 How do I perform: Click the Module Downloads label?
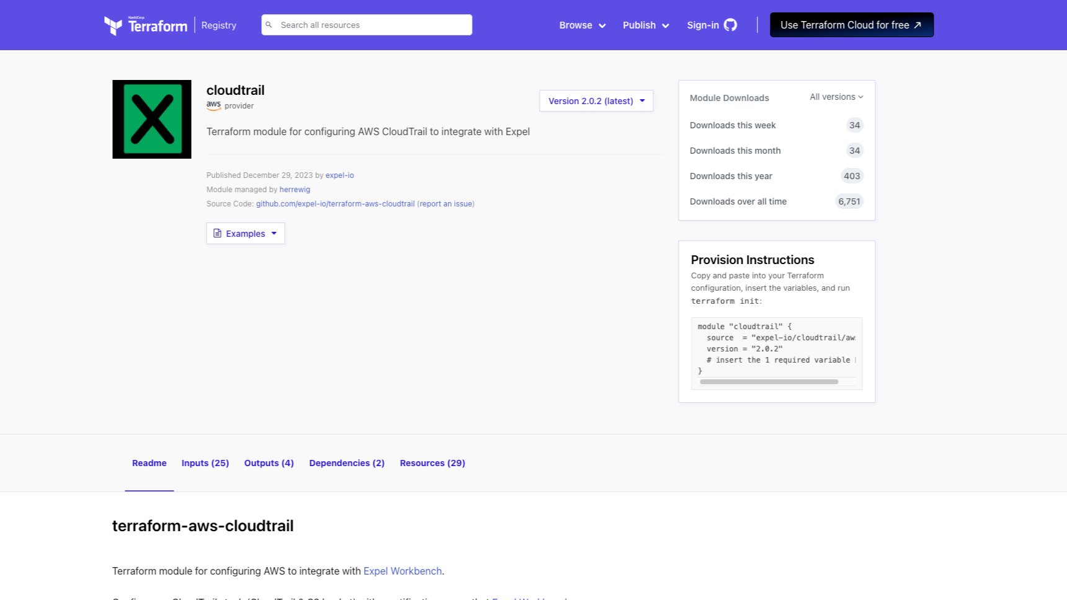[x=730, y=98]
